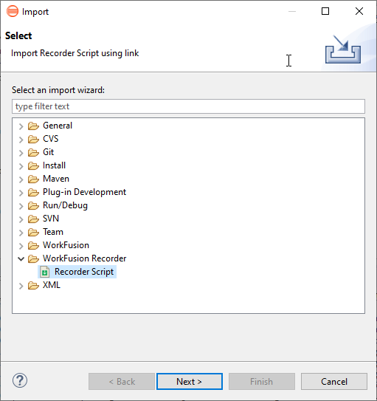Select the CVS tree entry
The width and height of the screenshot is (377, 401).
(x=51, y=139)
